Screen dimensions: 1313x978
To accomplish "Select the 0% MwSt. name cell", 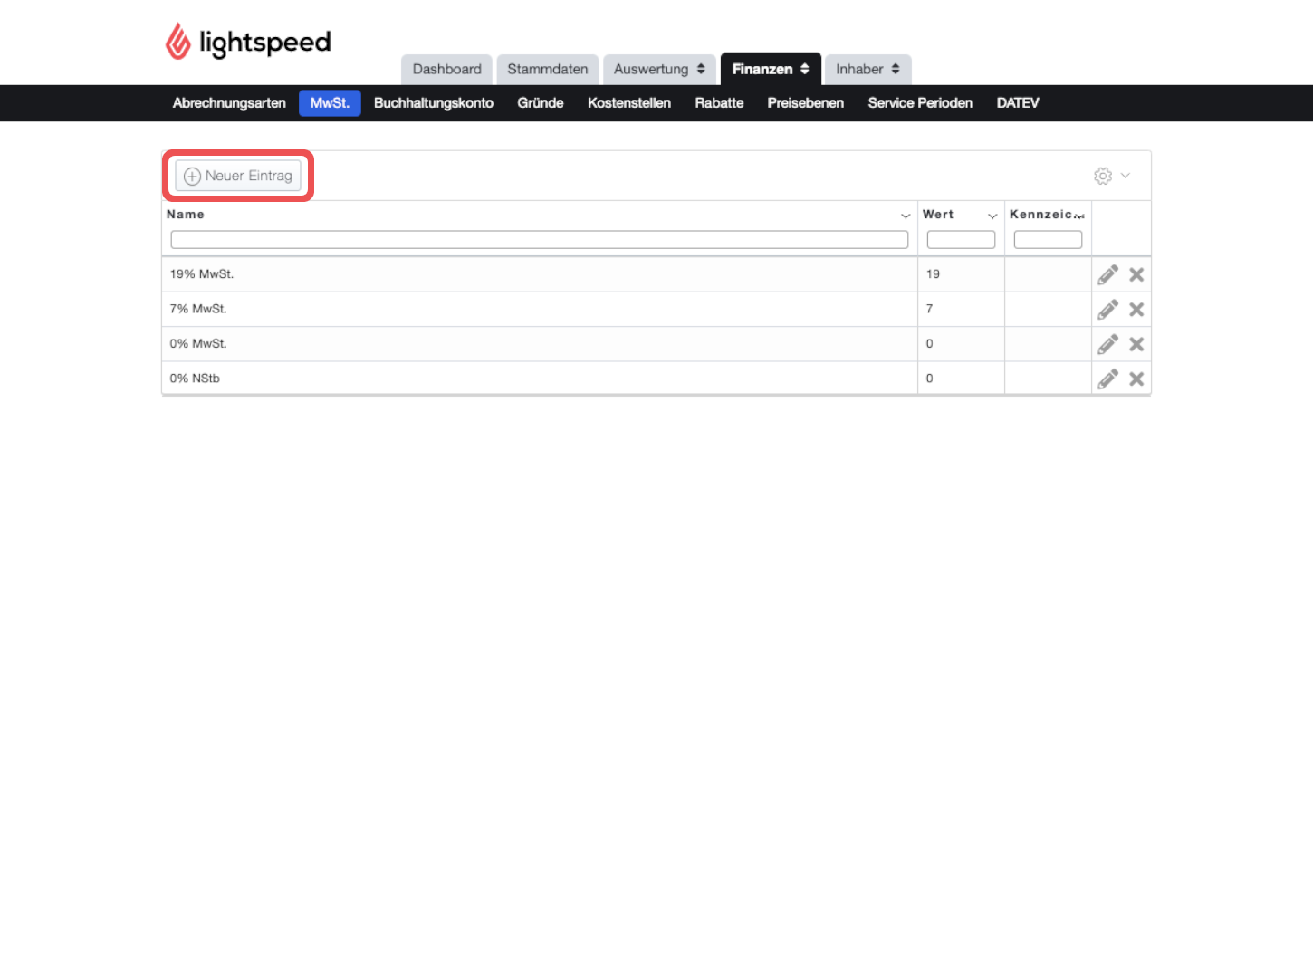I will click(x=540, y=344).
